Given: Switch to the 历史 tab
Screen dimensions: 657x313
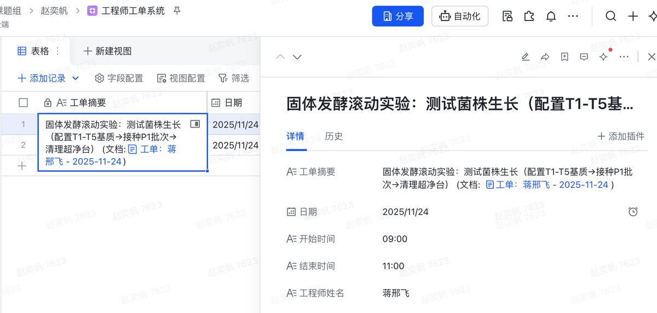Looking at the screenshot, I should tap(334, 136).
